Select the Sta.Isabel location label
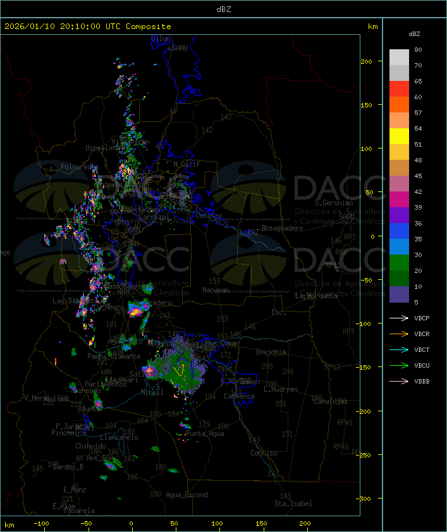 coord(293,504)
